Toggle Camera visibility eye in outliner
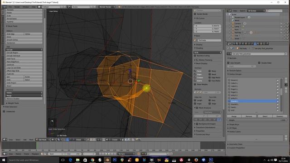The image size is (290, 163). [x=281, y=24]
